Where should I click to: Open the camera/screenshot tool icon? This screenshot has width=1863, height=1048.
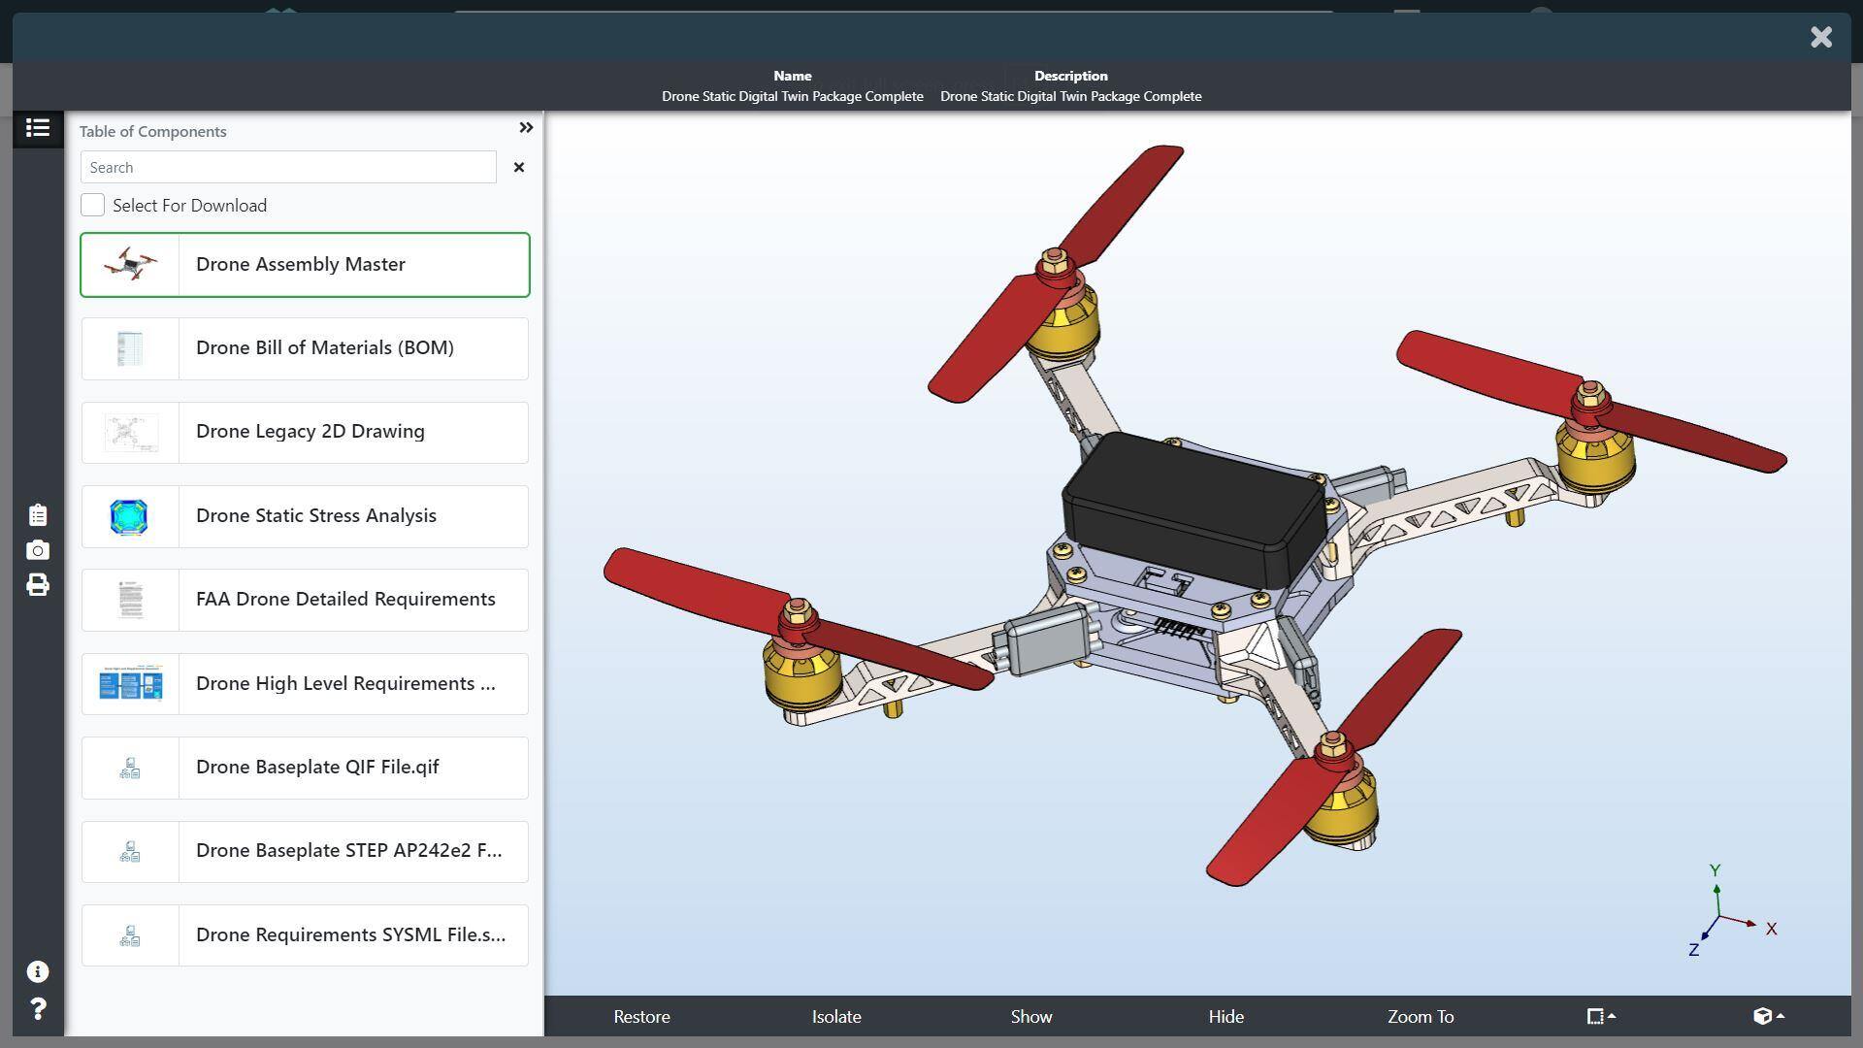[x=37, y=550]
